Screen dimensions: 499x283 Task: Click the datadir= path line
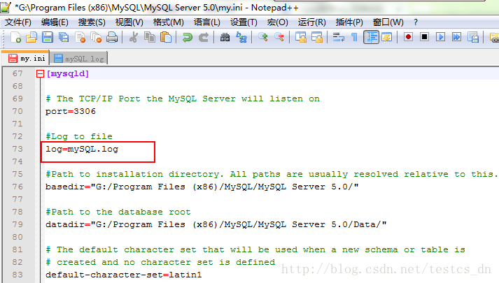pos(216,224)
